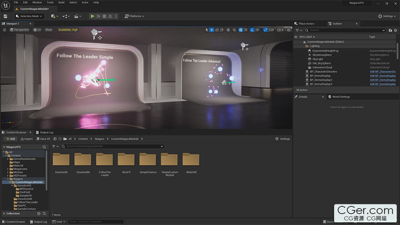Click the search icon in NiagaraVFX panel

click(44, 147)
